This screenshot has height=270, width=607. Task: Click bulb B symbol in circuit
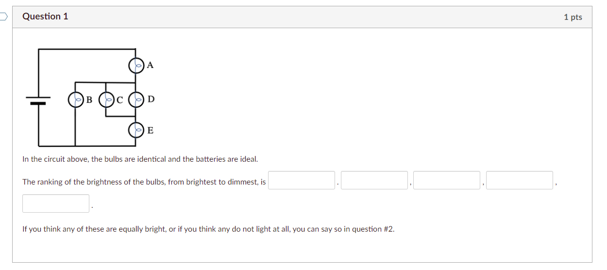pos(76,100)
